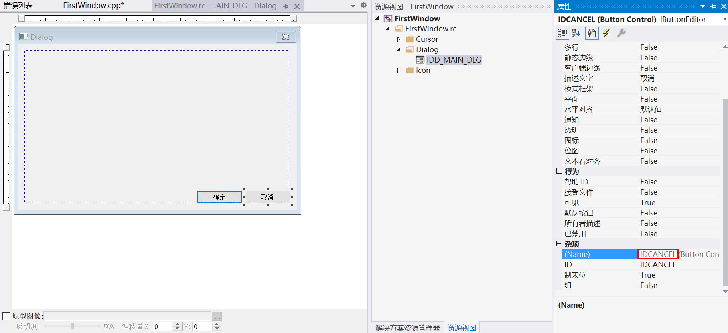Screen dimensions: 728x333
Task: Collapse the 行为 property category
Action: 559,171
